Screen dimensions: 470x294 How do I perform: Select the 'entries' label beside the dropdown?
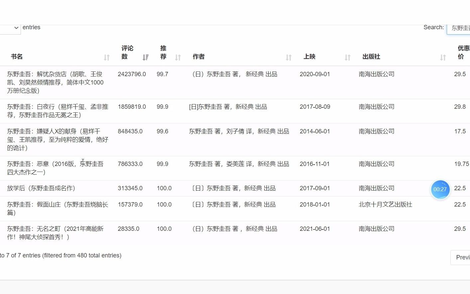point(32,27)
